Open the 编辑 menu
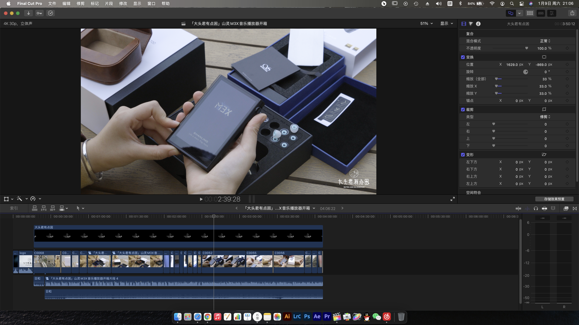 [66, 4]
